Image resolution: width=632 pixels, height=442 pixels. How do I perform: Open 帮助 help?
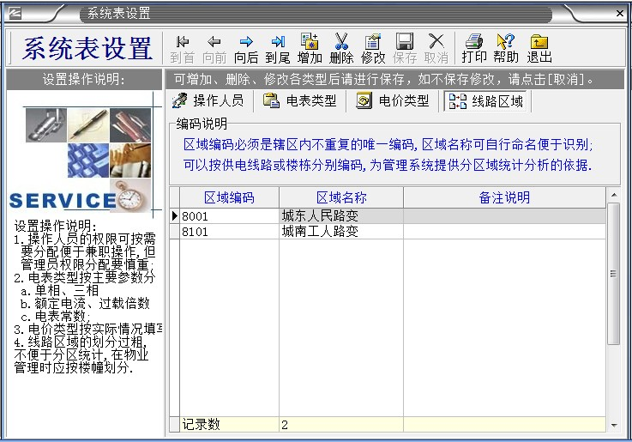pos(506,48)
